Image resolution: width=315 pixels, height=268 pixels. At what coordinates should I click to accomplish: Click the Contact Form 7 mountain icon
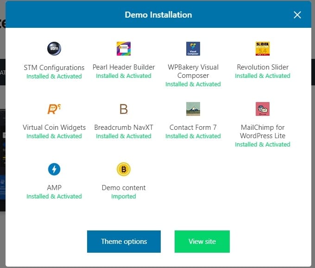[x=193, y=109]
